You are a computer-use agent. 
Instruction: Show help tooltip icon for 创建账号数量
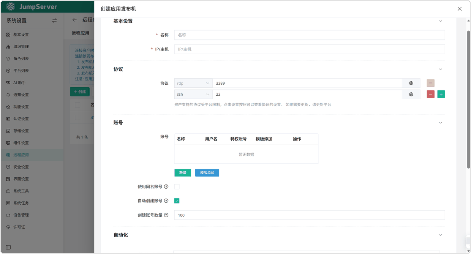click(166, 215)
